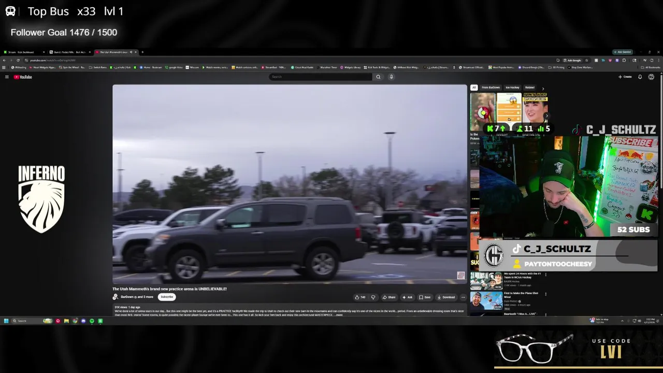This screenshot has height=373, width=663.
Task: Click the Create video button
Action: pos(625,77)
